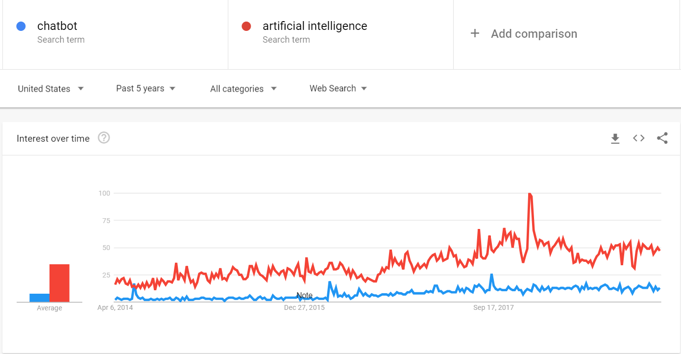Download the Interest over time data
Viewport: 681px width, 354px height.
[x=615, y=139]
